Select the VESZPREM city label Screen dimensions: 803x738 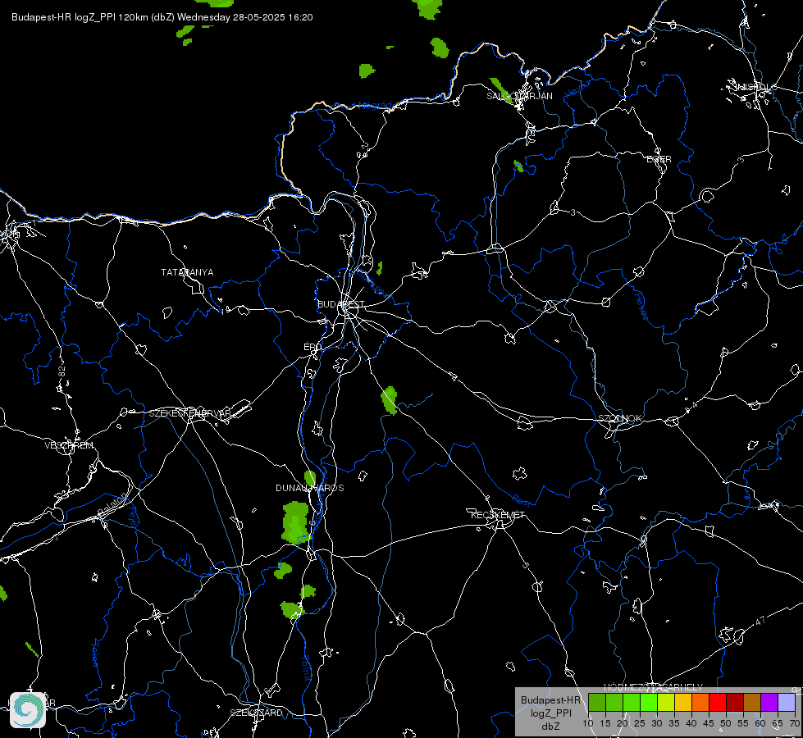69,445
